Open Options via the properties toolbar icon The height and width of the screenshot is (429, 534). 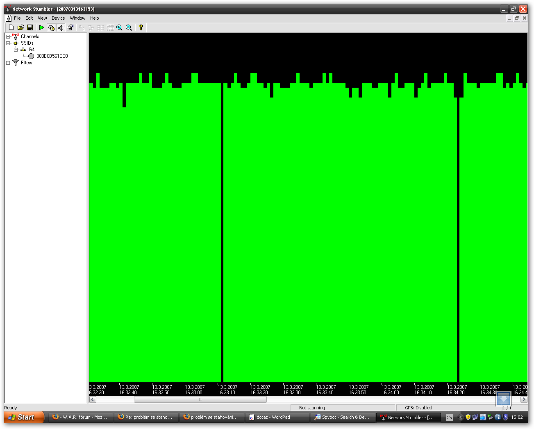(70, 27)
